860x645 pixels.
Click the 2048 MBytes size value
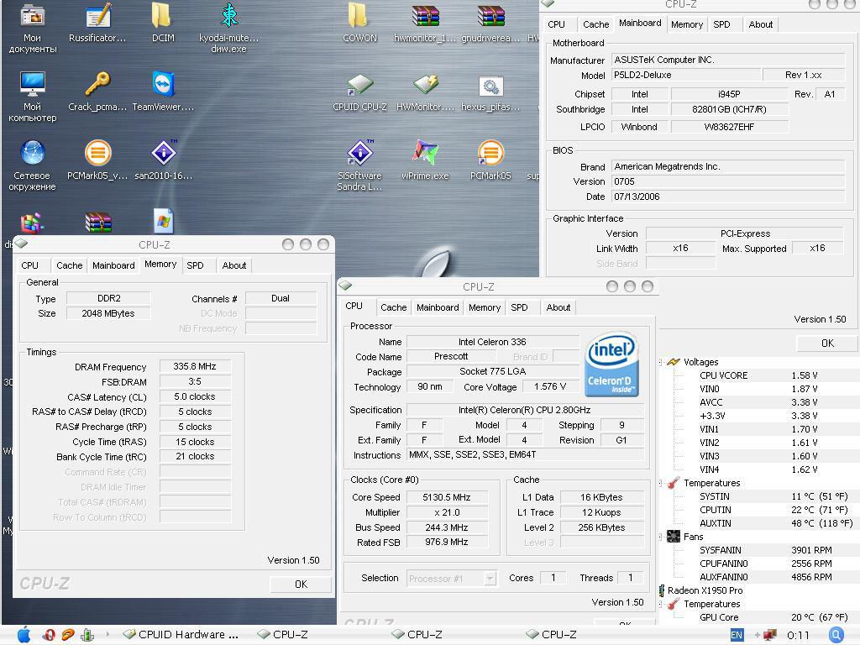(x=108, y=313)
